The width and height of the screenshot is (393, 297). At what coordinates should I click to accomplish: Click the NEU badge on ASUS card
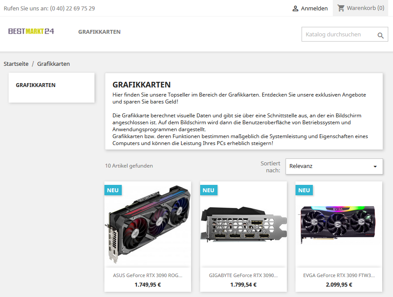coord(113,190)
